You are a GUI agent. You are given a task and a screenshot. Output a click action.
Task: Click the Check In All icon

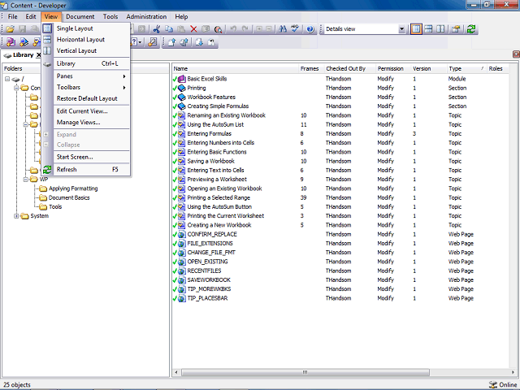(184, 42)
